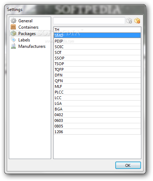153x181 pixels.
Task: Choose SOIC in the list
Action: tap(97, 47)
